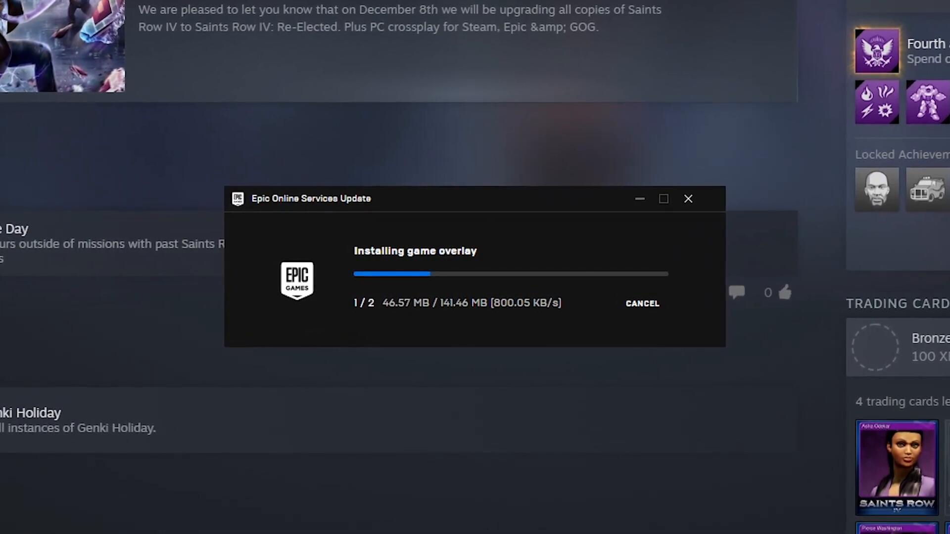Minimize the Epic Online Services Update window
This screenshot has height=534, width=950.
[x=640, y=199]
